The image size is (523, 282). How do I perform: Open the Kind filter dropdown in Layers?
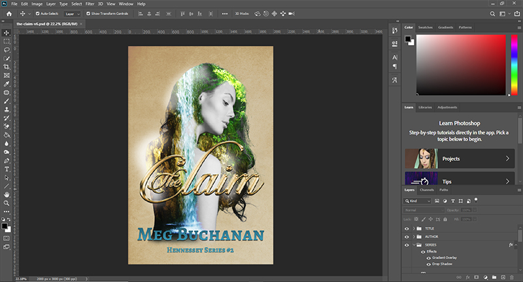(418, 200)
